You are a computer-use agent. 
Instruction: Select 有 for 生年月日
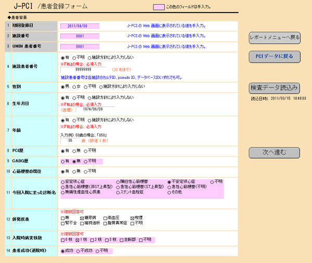pos(63,98)
